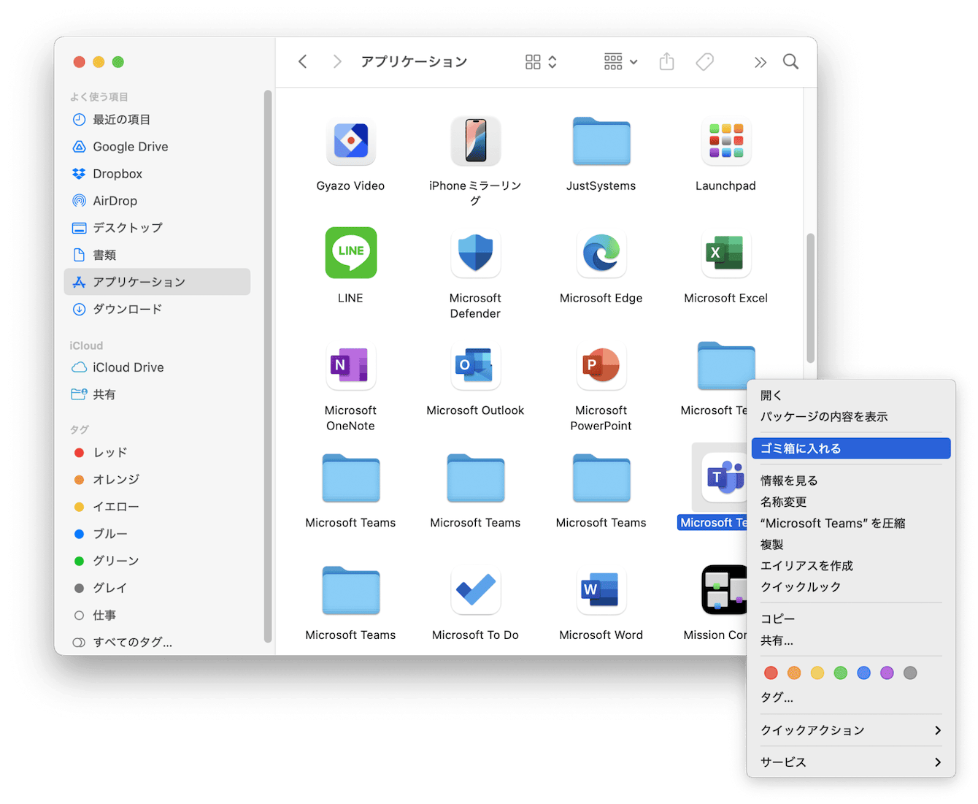Viewport: 978px width, 804px height.
Task: Choose 複製 in the context menu
Action: [x=851, y=544]
